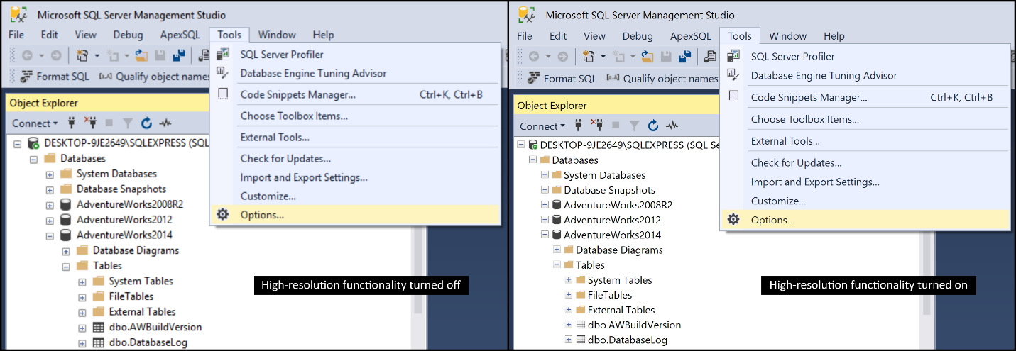Image resolution: width=1016 pixels, height=351 pixels.
Task: Expand Database Diagrams node in right window tree
Action: coord(557,250)
